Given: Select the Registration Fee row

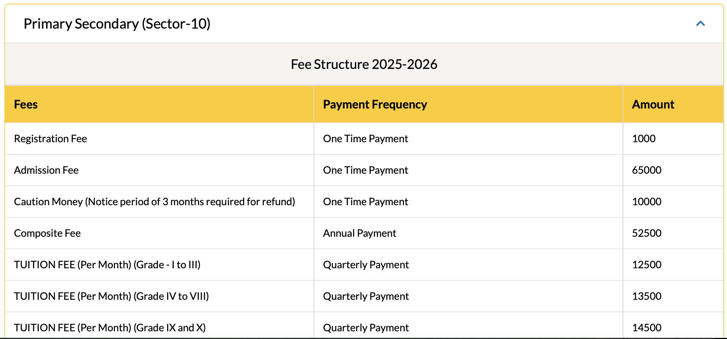Looking at the screenshot, I should 50,139.
